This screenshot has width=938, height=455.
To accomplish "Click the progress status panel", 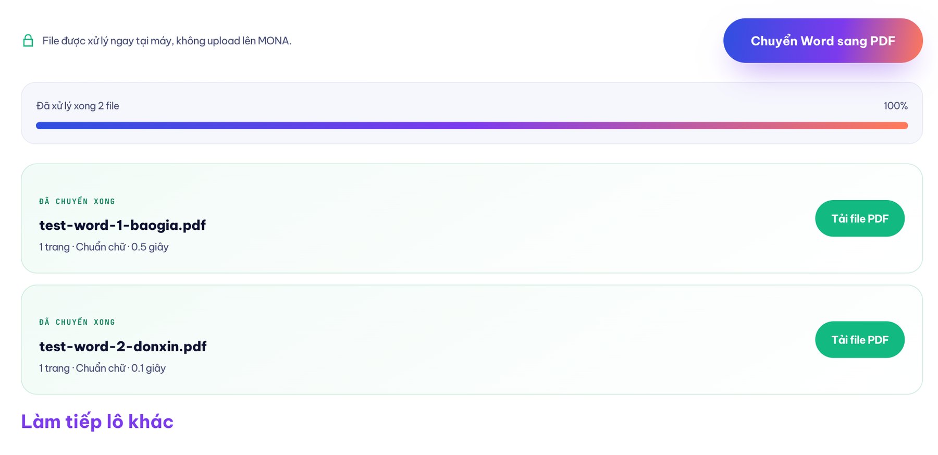I will (472, 113).
